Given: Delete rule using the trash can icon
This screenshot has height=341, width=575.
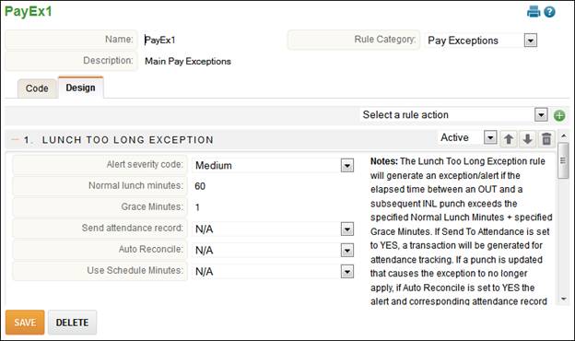Looking at the screenshot, I should click(546, 139).
